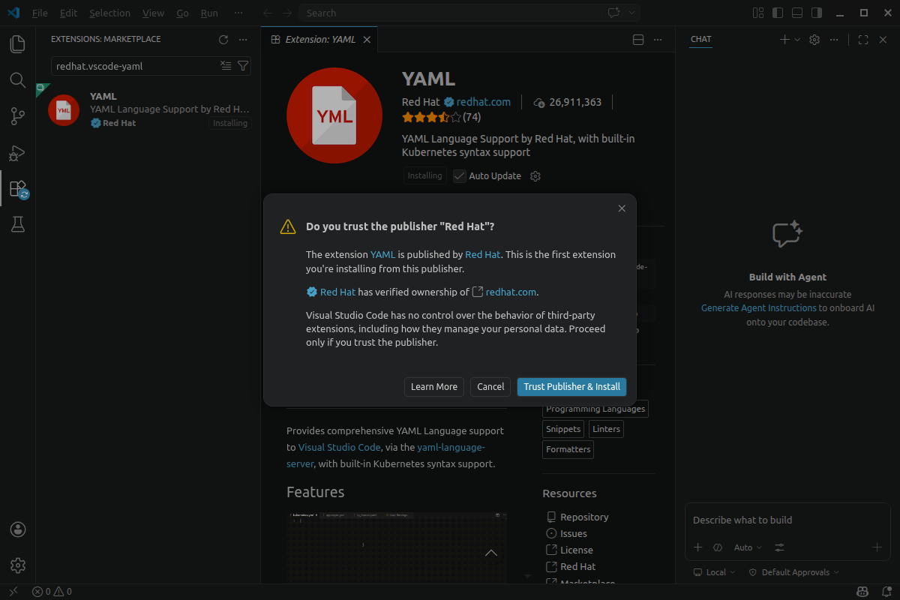
Task: Clear extensions search results
Action: (226, 66)
